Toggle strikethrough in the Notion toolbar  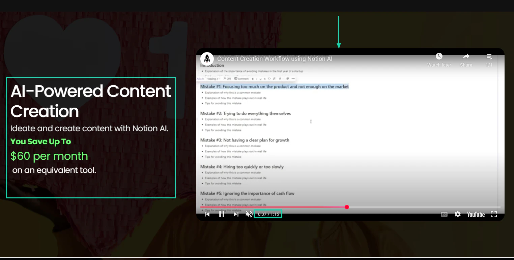click(265, 79)
